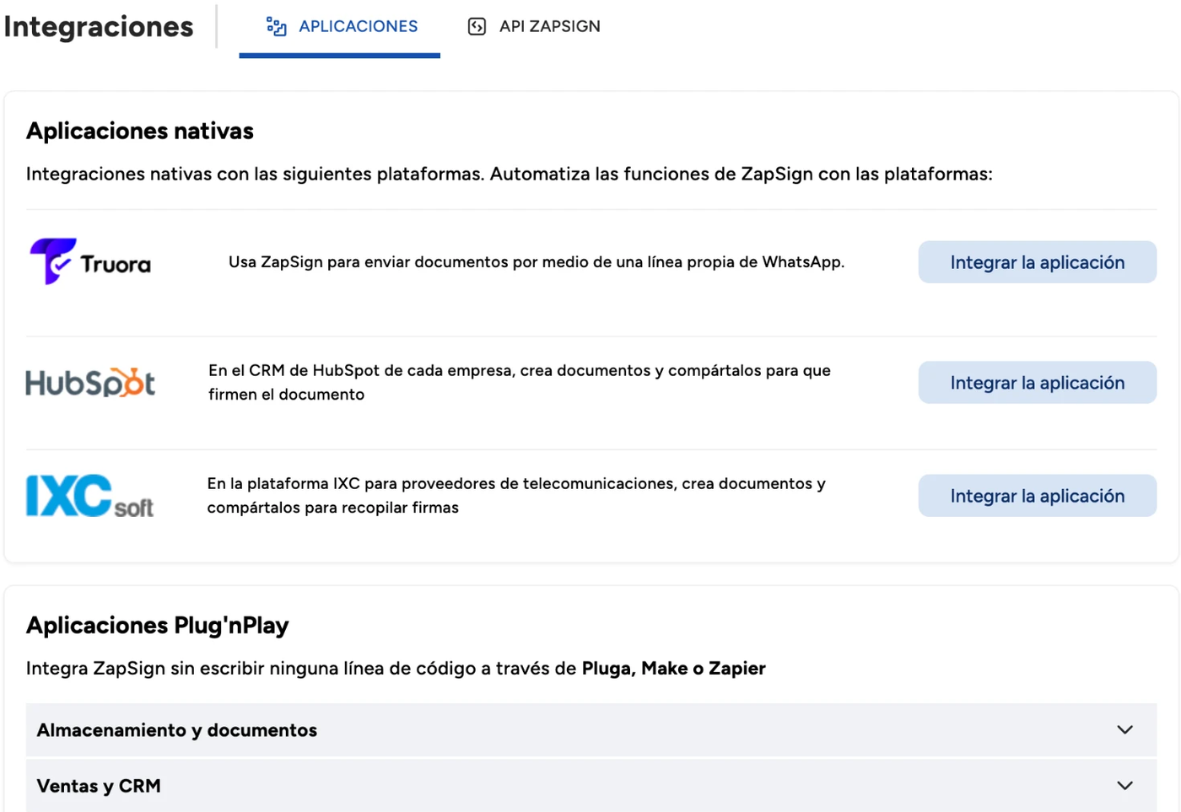Integrate the Truora application
1181x812 pixels.
(1037, 262)
